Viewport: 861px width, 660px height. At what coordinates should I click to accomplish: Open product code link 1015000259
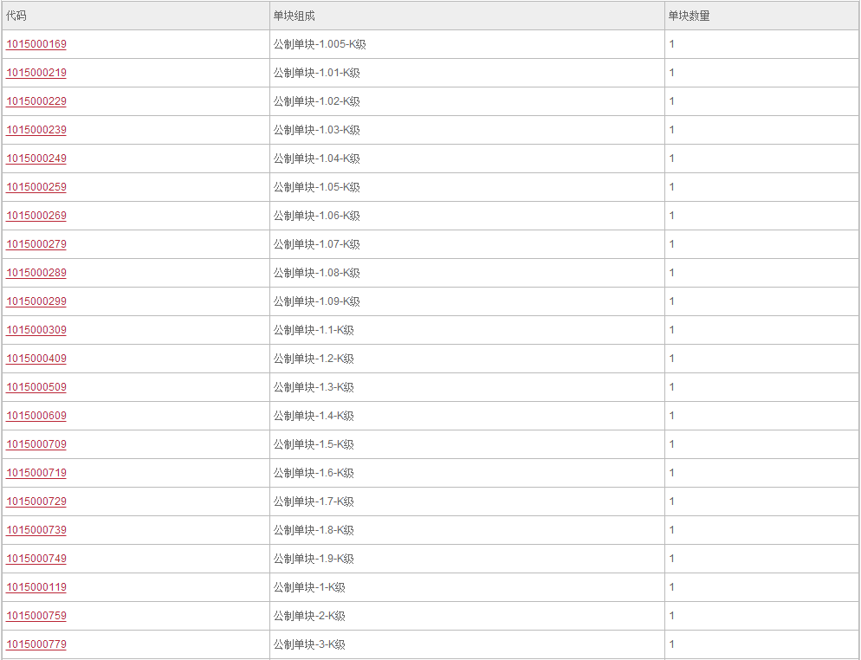(x=36, y=187)
